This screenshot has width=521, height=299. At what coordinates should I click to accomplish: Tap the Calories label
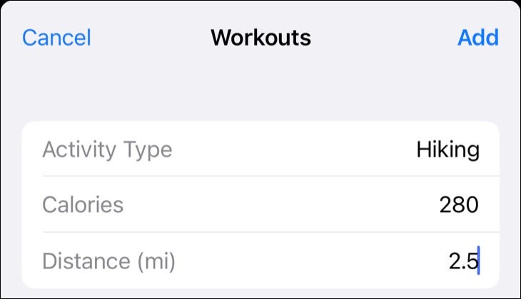click(x=83, y=205)
